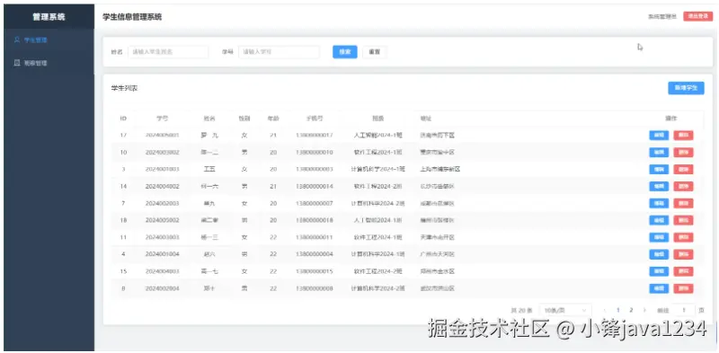Click the 新增学生 button

(x=686, y=88)
